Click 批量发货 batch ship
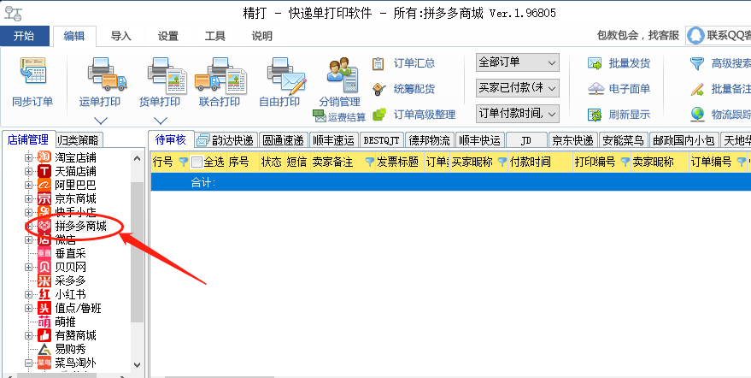 (619, 63)
